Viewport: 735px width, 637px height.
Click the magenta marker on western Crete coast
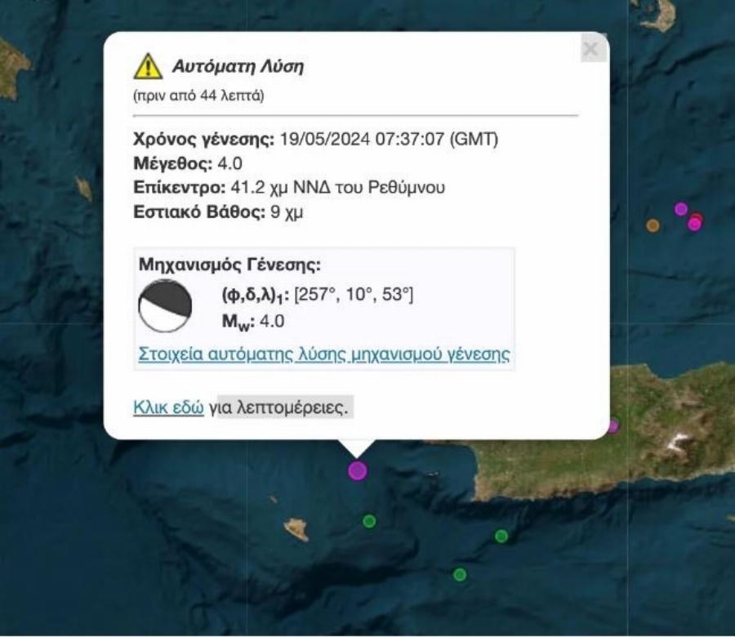click(x=613, y=425)
